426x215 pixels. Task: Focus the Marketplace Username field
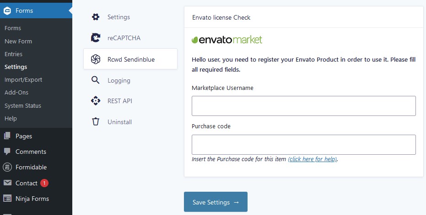pos(303,106)
